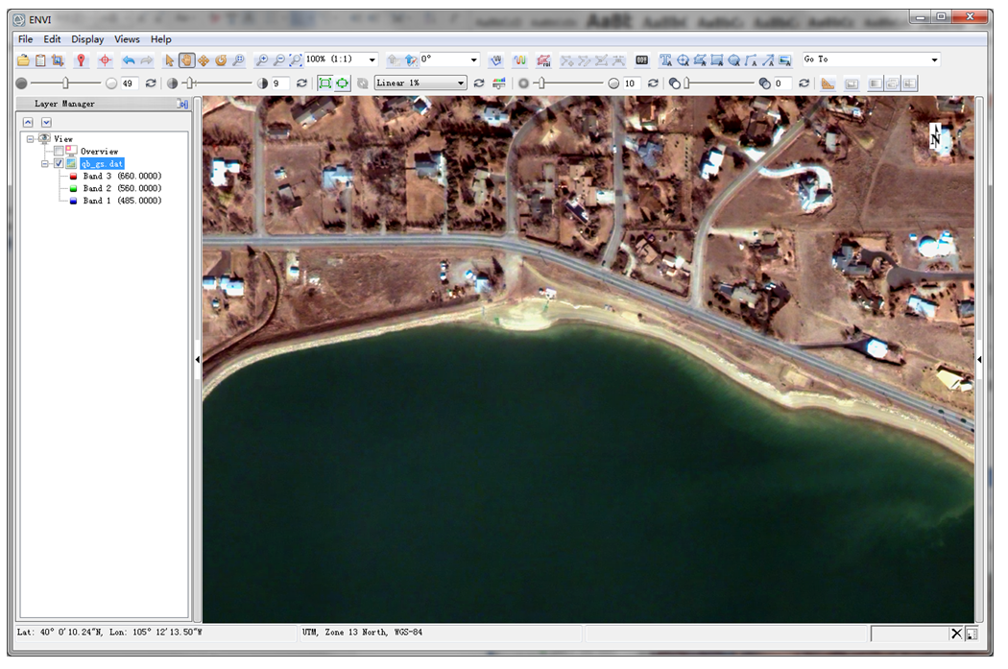Image resolution: width=1008 pixels, height=669 pixels.
Task: Click Expand All in Layer Manager
Action: pos(46,122)
